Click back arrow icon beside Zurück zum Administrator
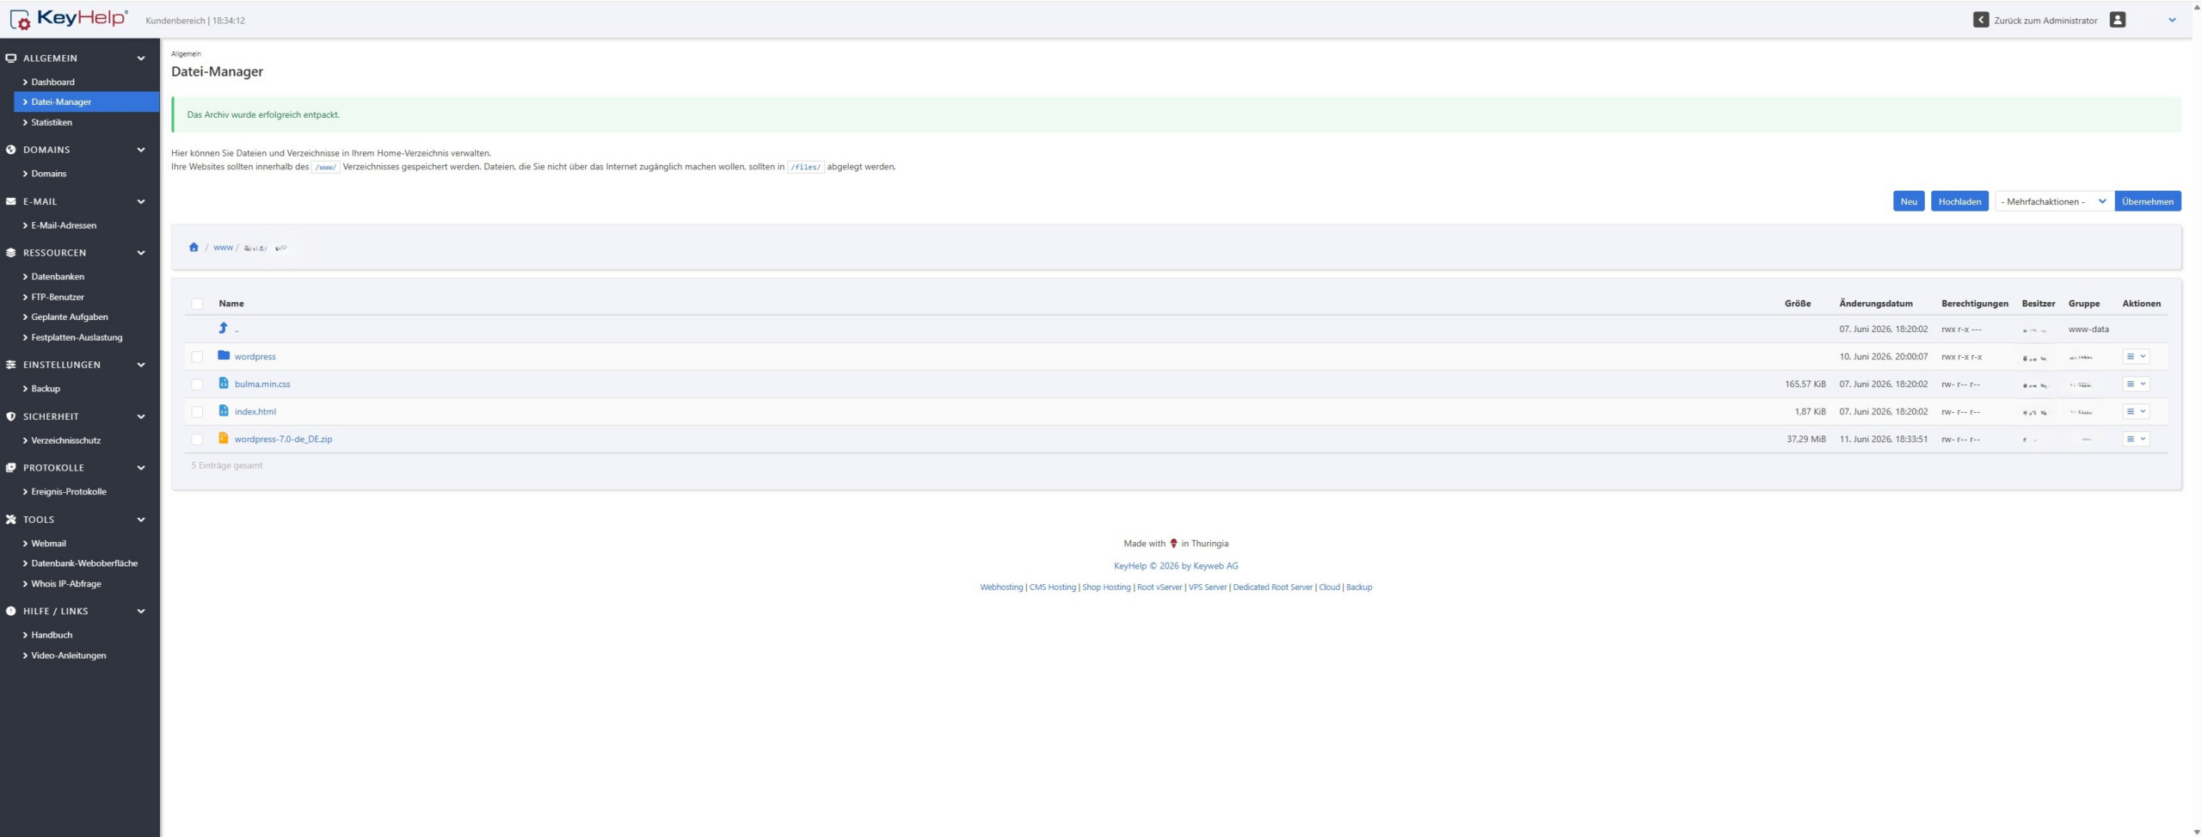 (x=1981, y=20)
